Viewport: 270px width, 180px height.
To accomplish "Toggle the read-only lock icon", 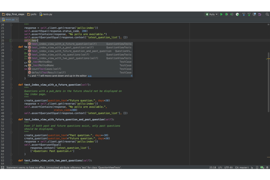I will coord(252,167).
